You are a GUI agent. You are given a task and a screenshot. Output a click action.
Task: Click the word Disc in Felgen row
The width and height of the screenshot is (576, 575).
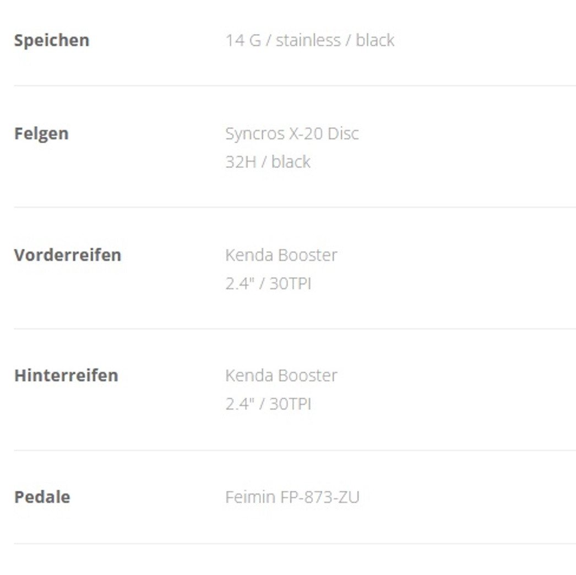343,133
